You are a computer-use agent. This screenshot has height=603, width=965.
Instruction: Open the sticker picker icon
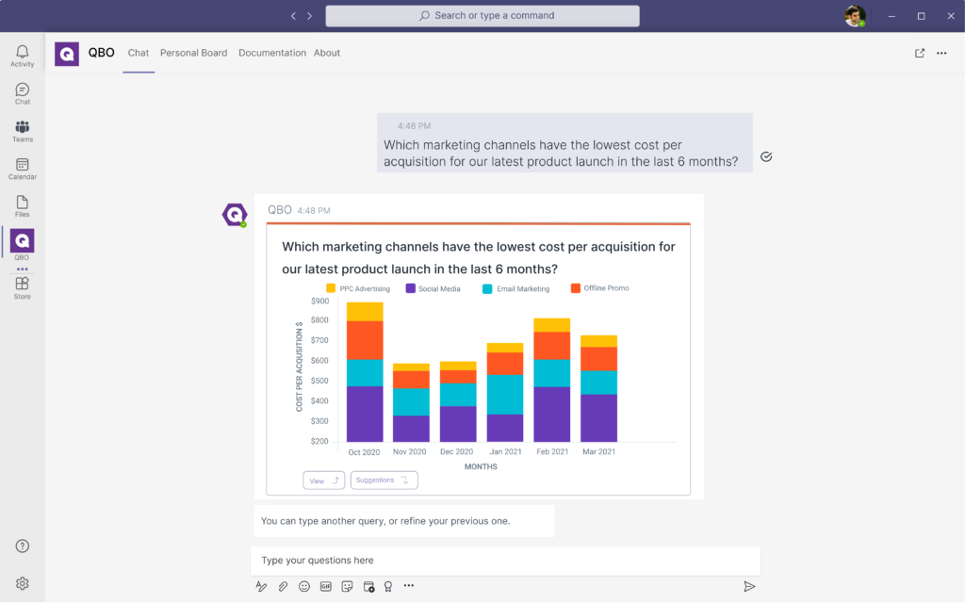point(347,586)
